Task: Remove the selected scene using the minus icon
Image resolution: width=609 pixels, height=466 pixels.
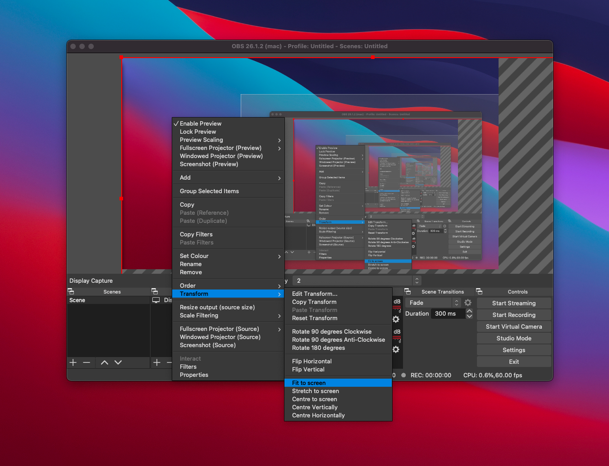Action: pos(87,362)
